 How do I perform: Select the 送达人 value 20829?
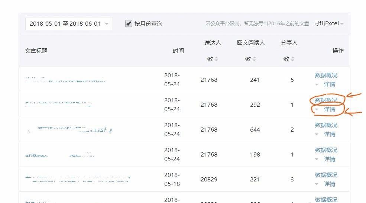[x=209, y=180]
